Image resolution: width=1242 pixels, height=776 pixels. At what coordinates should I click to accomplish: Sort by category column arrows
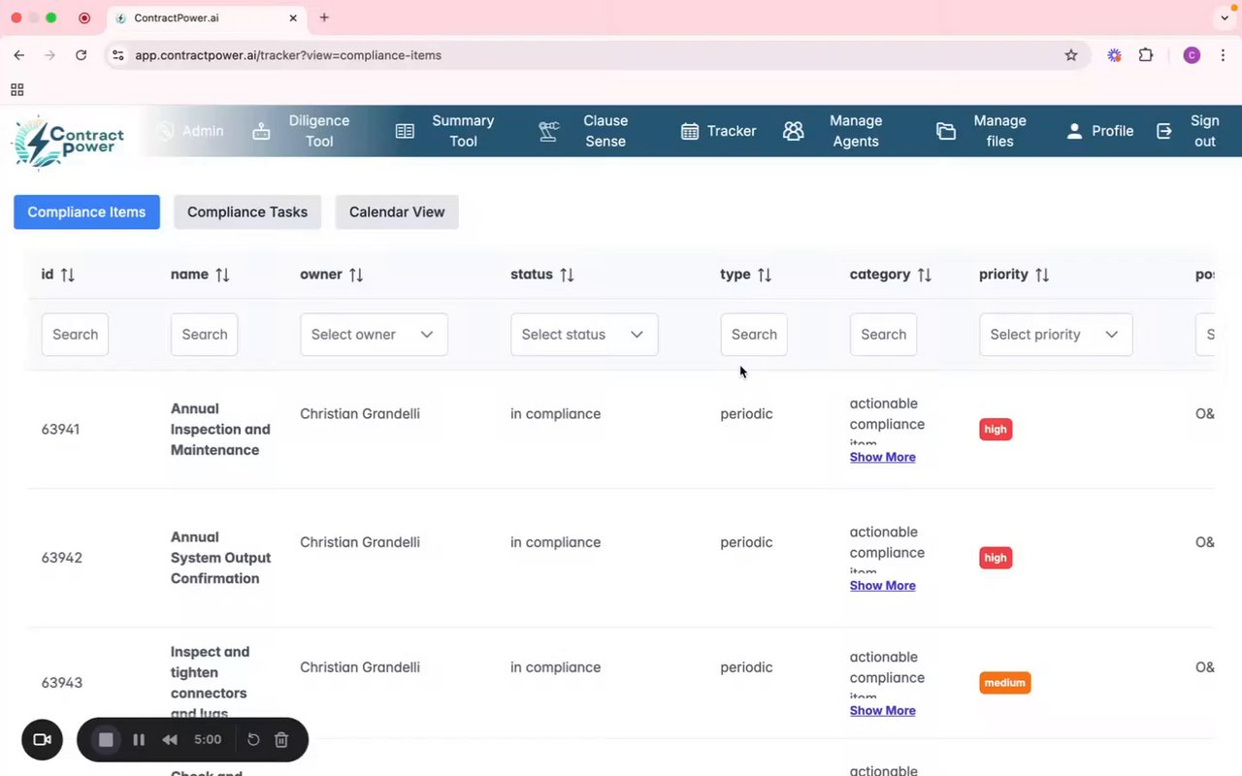pyautogui.click(x=925, y=275)
